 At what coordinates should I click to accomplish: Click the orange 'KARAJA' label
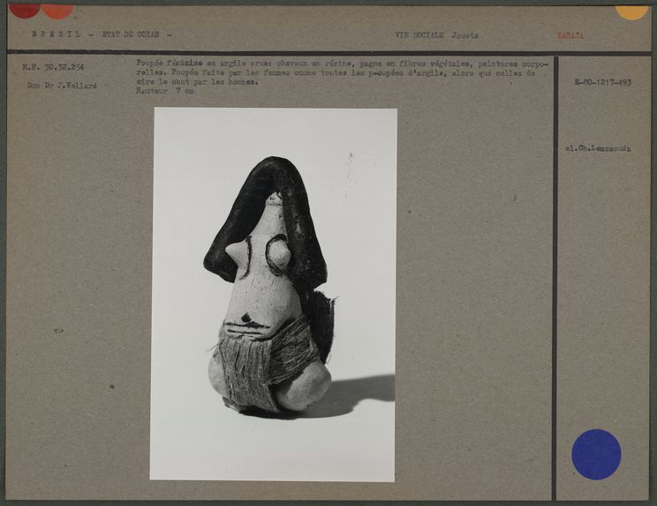[570, 35]
